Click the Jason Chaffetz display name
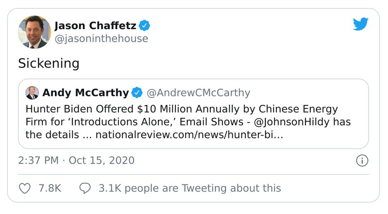 tap(95, 25)
